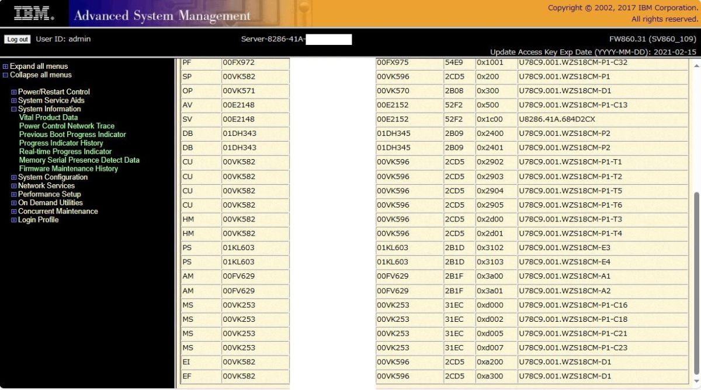Collapse all menus in the sidebar
701x390 pixels.
(x=41, y=75)
